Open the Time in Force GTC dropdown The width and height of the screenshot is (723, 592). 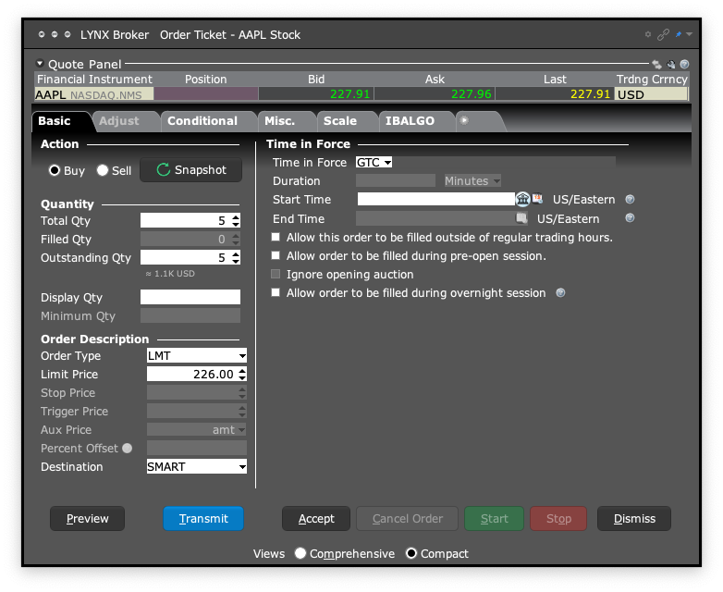tap(374, 163)
